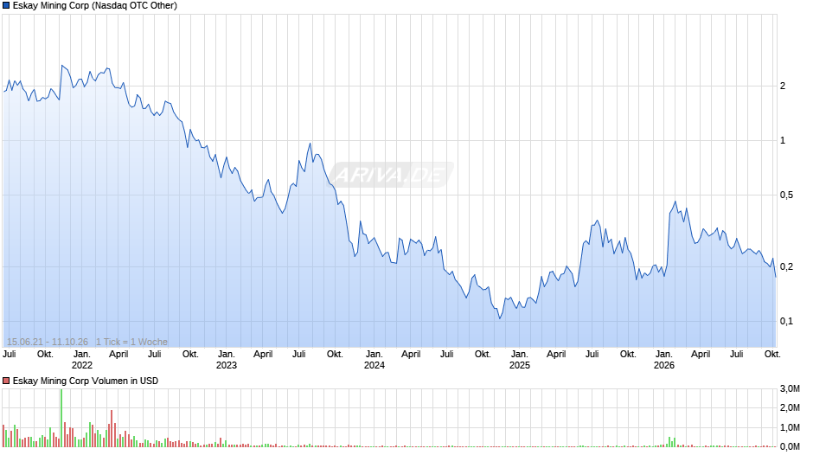Click the tallest red volume bar
Image resolution: width=813 pixels, height=455 pixels.
[112, 428]
